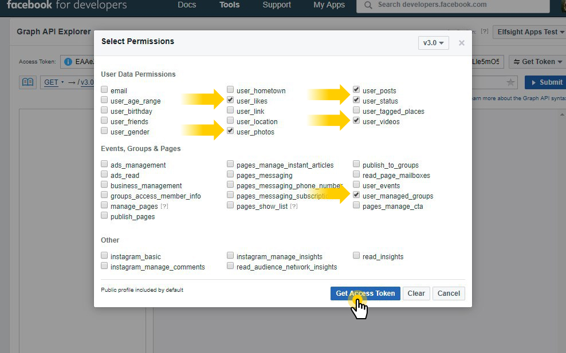
Task: Open the Docs menu
Action: click(187, 6)
